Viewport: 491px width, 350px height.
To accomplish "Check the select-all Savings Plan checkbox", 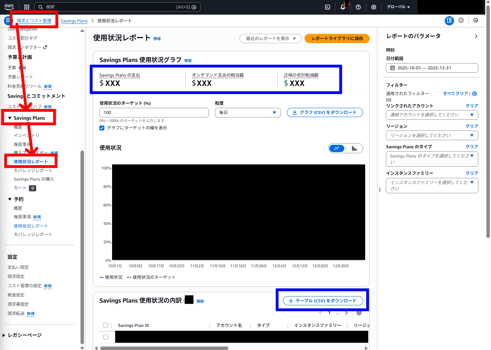I will click(x=106, y=325).
